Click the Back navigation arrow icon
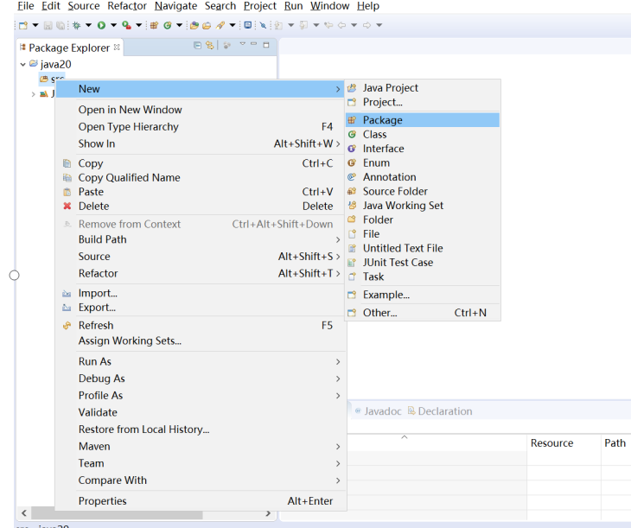Screen dimensions: 631x528 point(341,25)
